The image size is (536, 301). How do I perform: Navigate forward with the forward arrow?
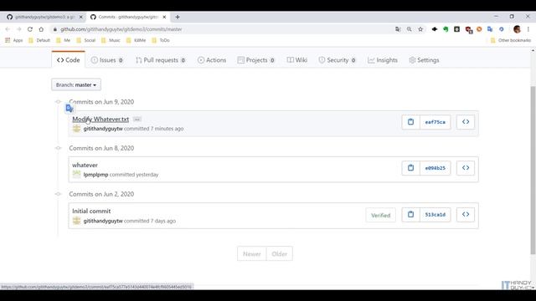pos(18,29)
